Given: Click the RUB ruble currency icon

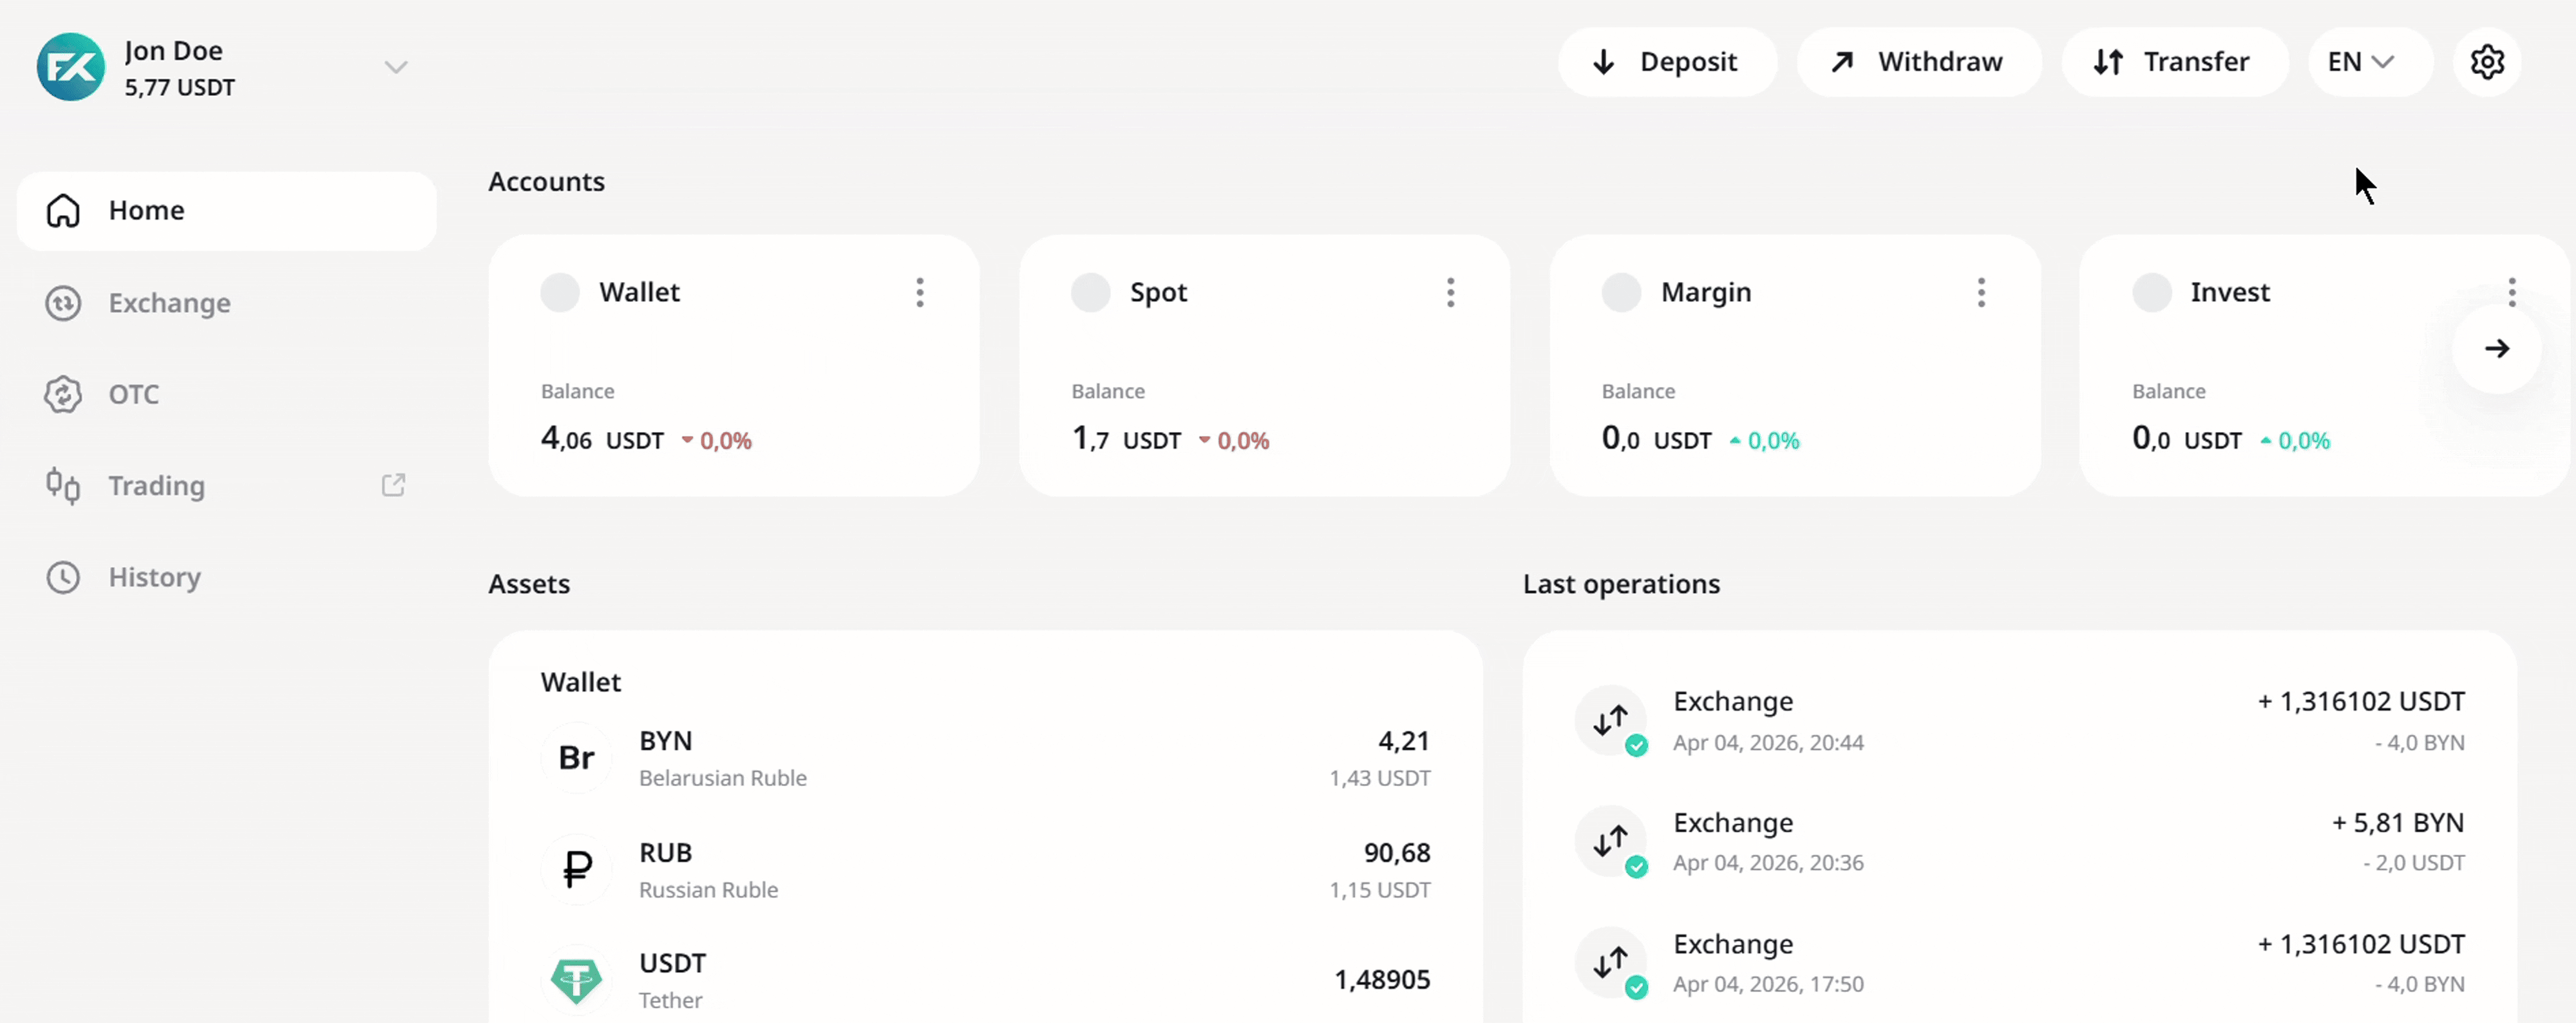Looking at the screenshot, I should pyautogui.click(x=577, y=869).
